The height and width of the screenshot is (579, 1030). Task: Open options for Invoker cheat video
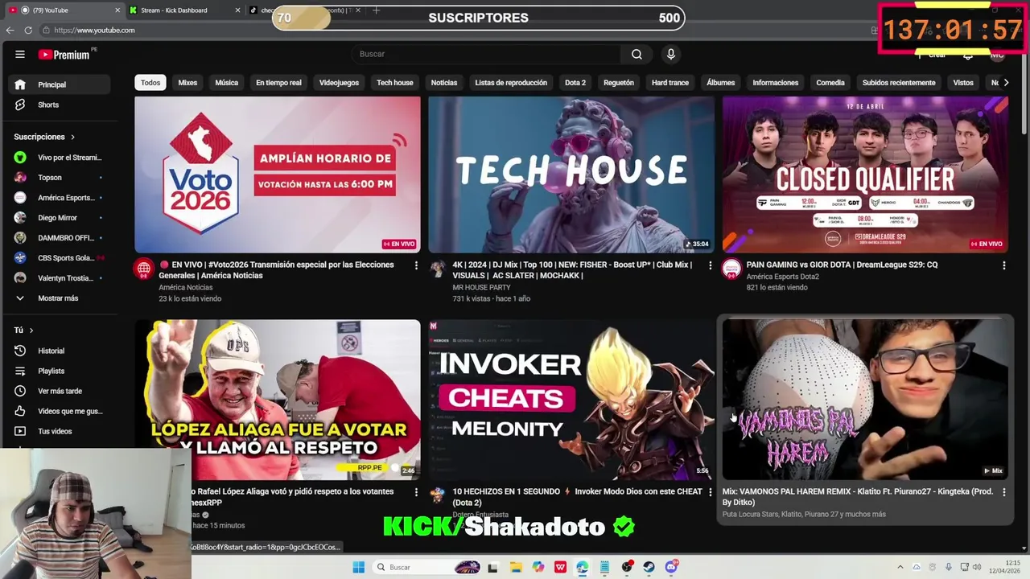pyautogui.click(x=710, y=492)
